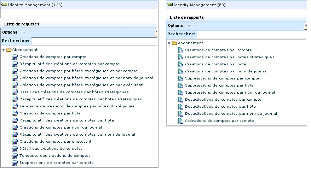Screen dimensions: 311x172
Task: Open the Options dropdown in Liste de requêtes
Action: tap(24, 32)
